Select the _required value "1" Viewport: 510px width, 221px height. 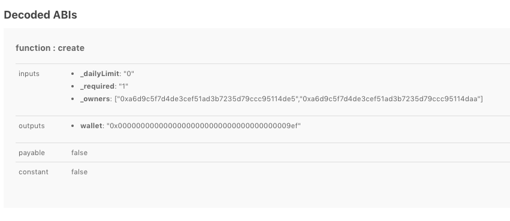click(x=123, y=86)
